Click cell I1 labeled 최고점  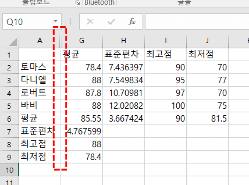(x=166, y=55)
